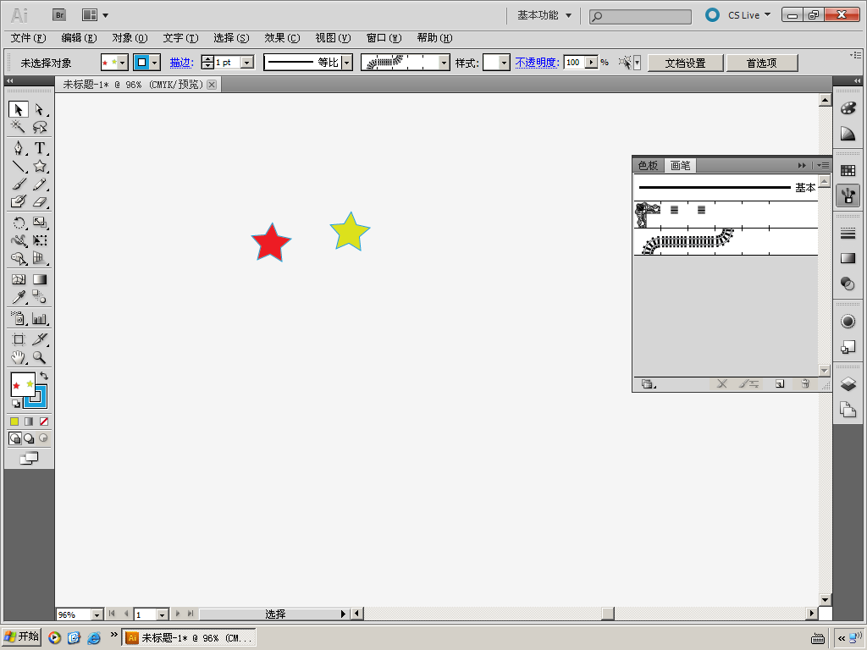Switch to the 画笔 panel tab
This screenshot has height=650, width=867.
[680, 165]
